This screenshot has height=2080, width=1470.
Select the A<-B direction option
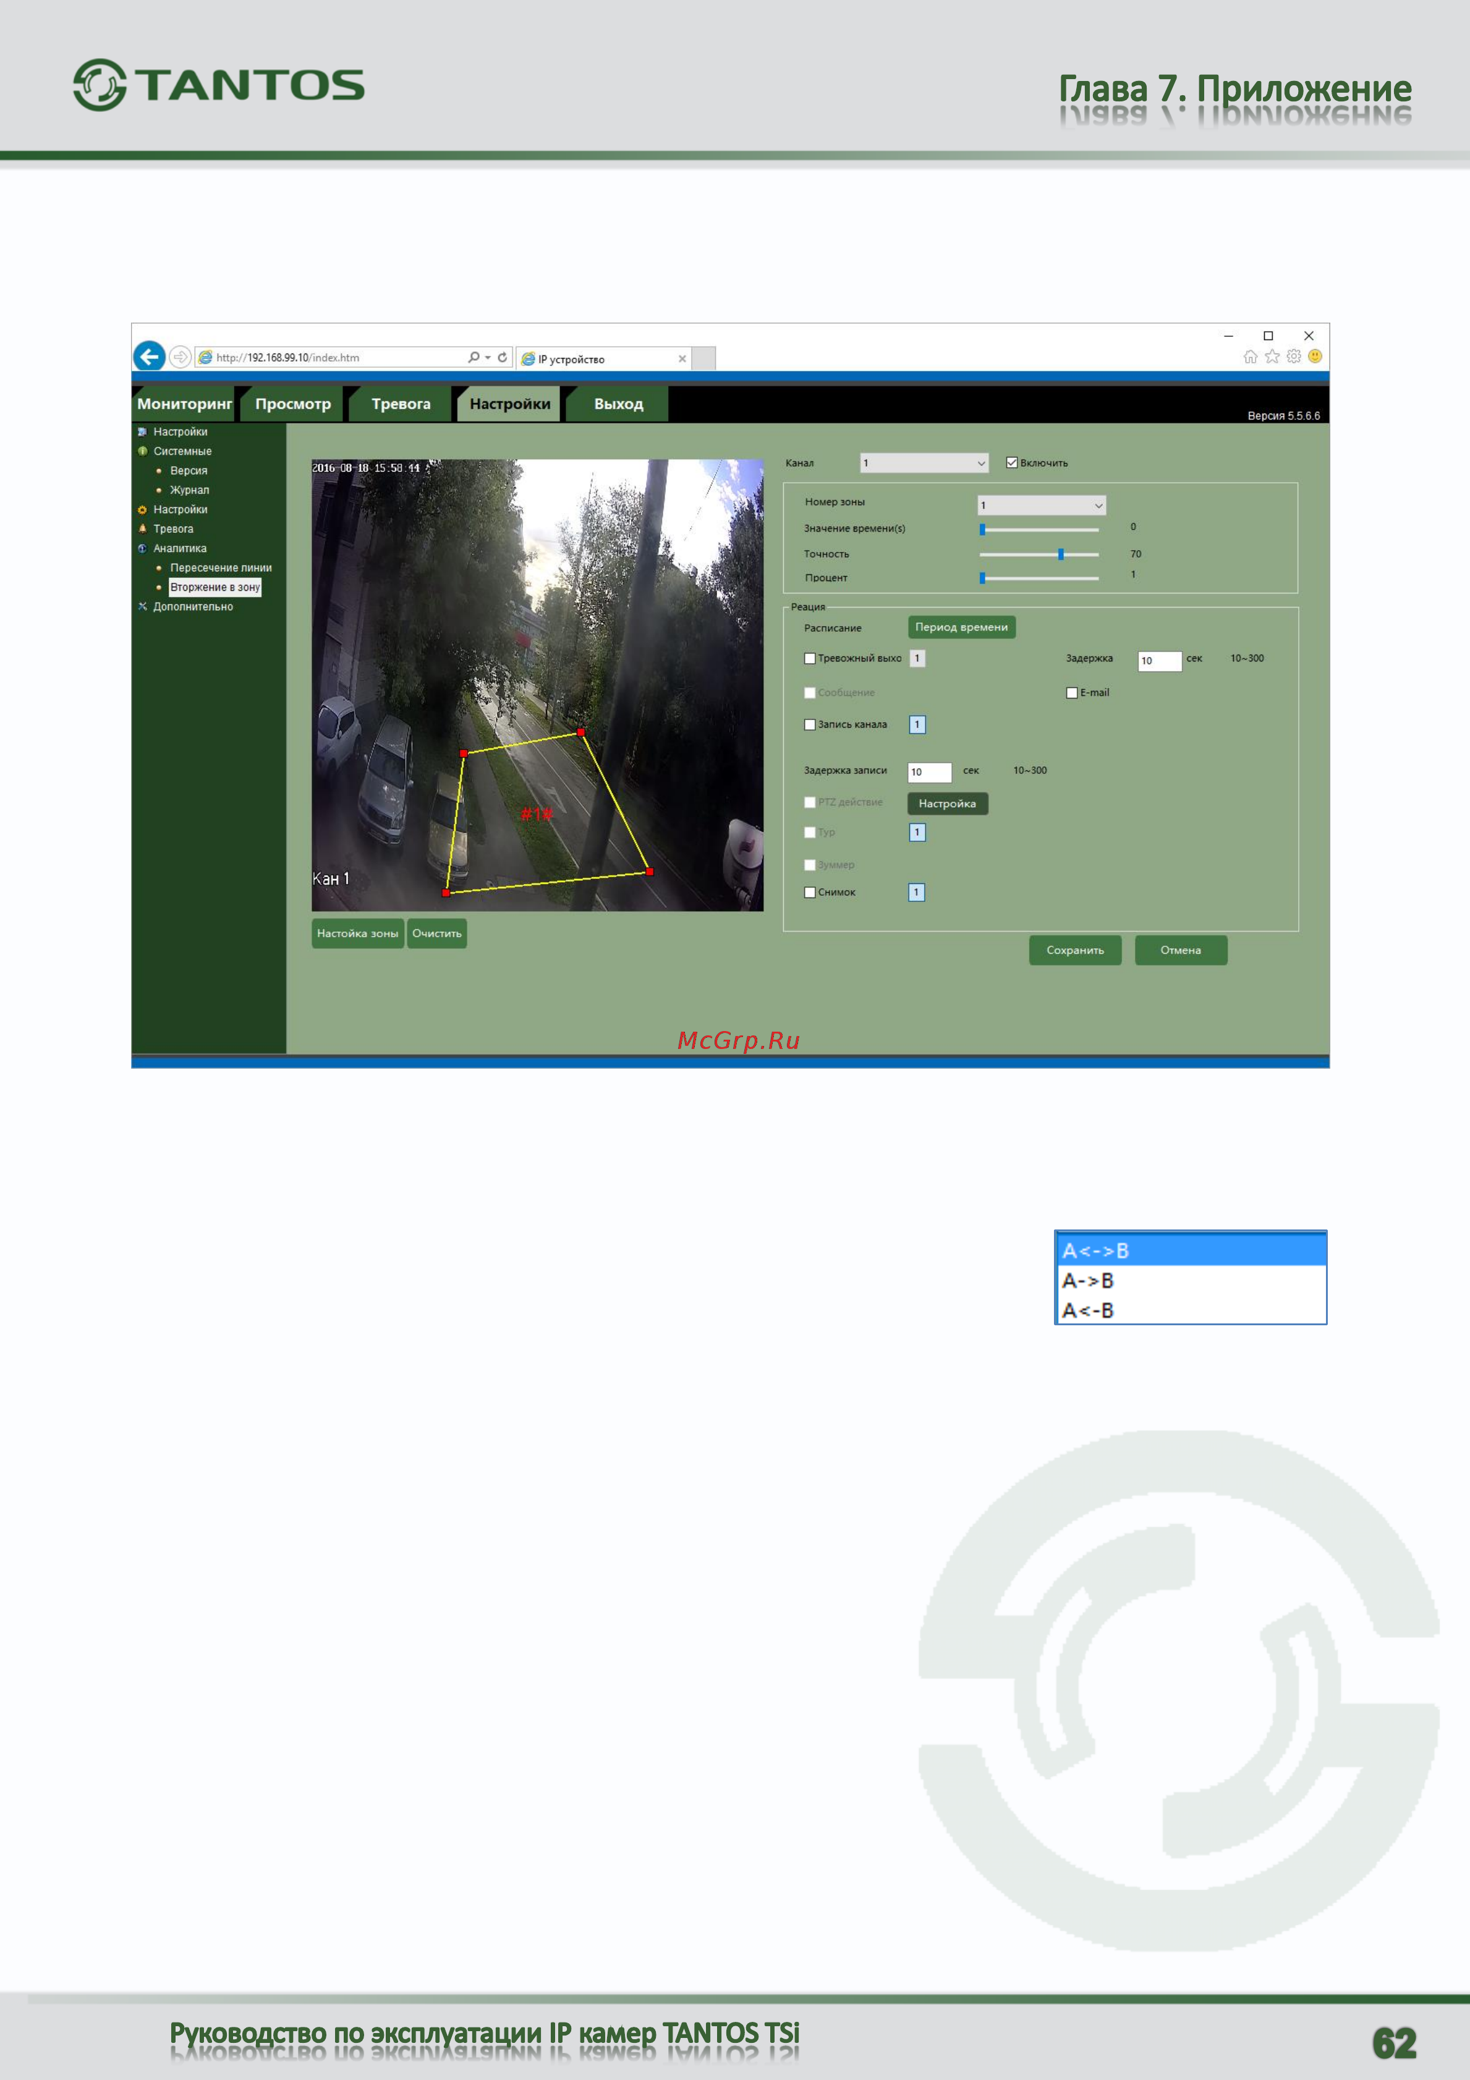(1191, 1310)
